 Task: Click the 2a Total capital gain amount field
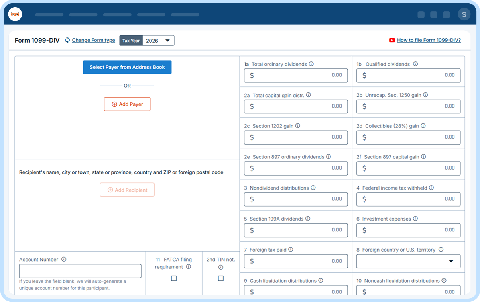(296, 106)
